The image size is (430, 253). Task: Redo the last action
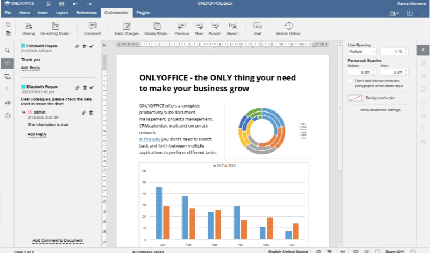tap(89, 4)
